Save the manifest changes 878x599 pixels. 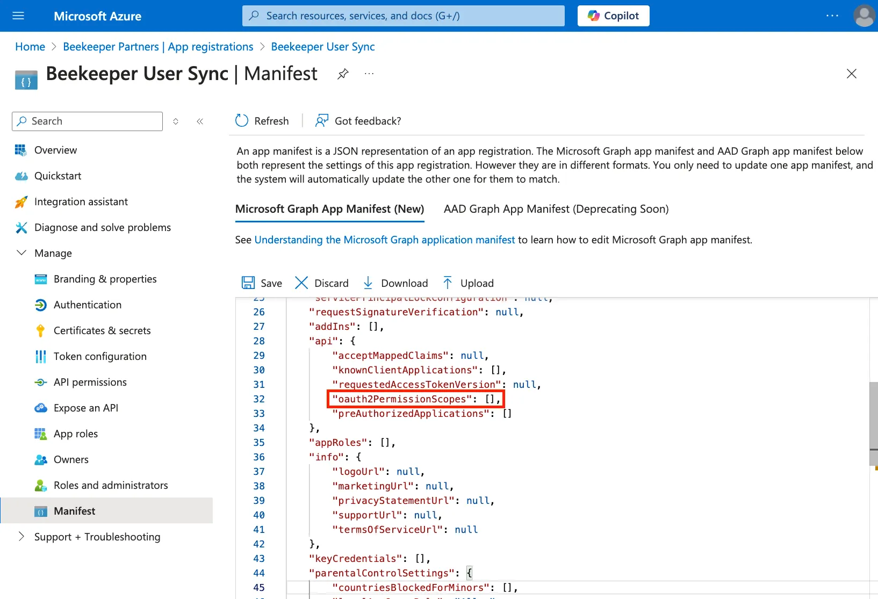pos(262,283)
